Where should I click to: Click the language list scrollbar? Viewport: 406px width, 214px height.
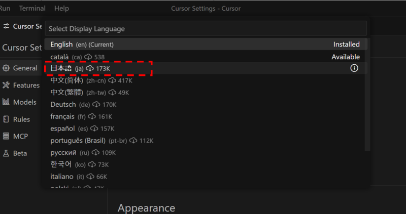point(367,95)
